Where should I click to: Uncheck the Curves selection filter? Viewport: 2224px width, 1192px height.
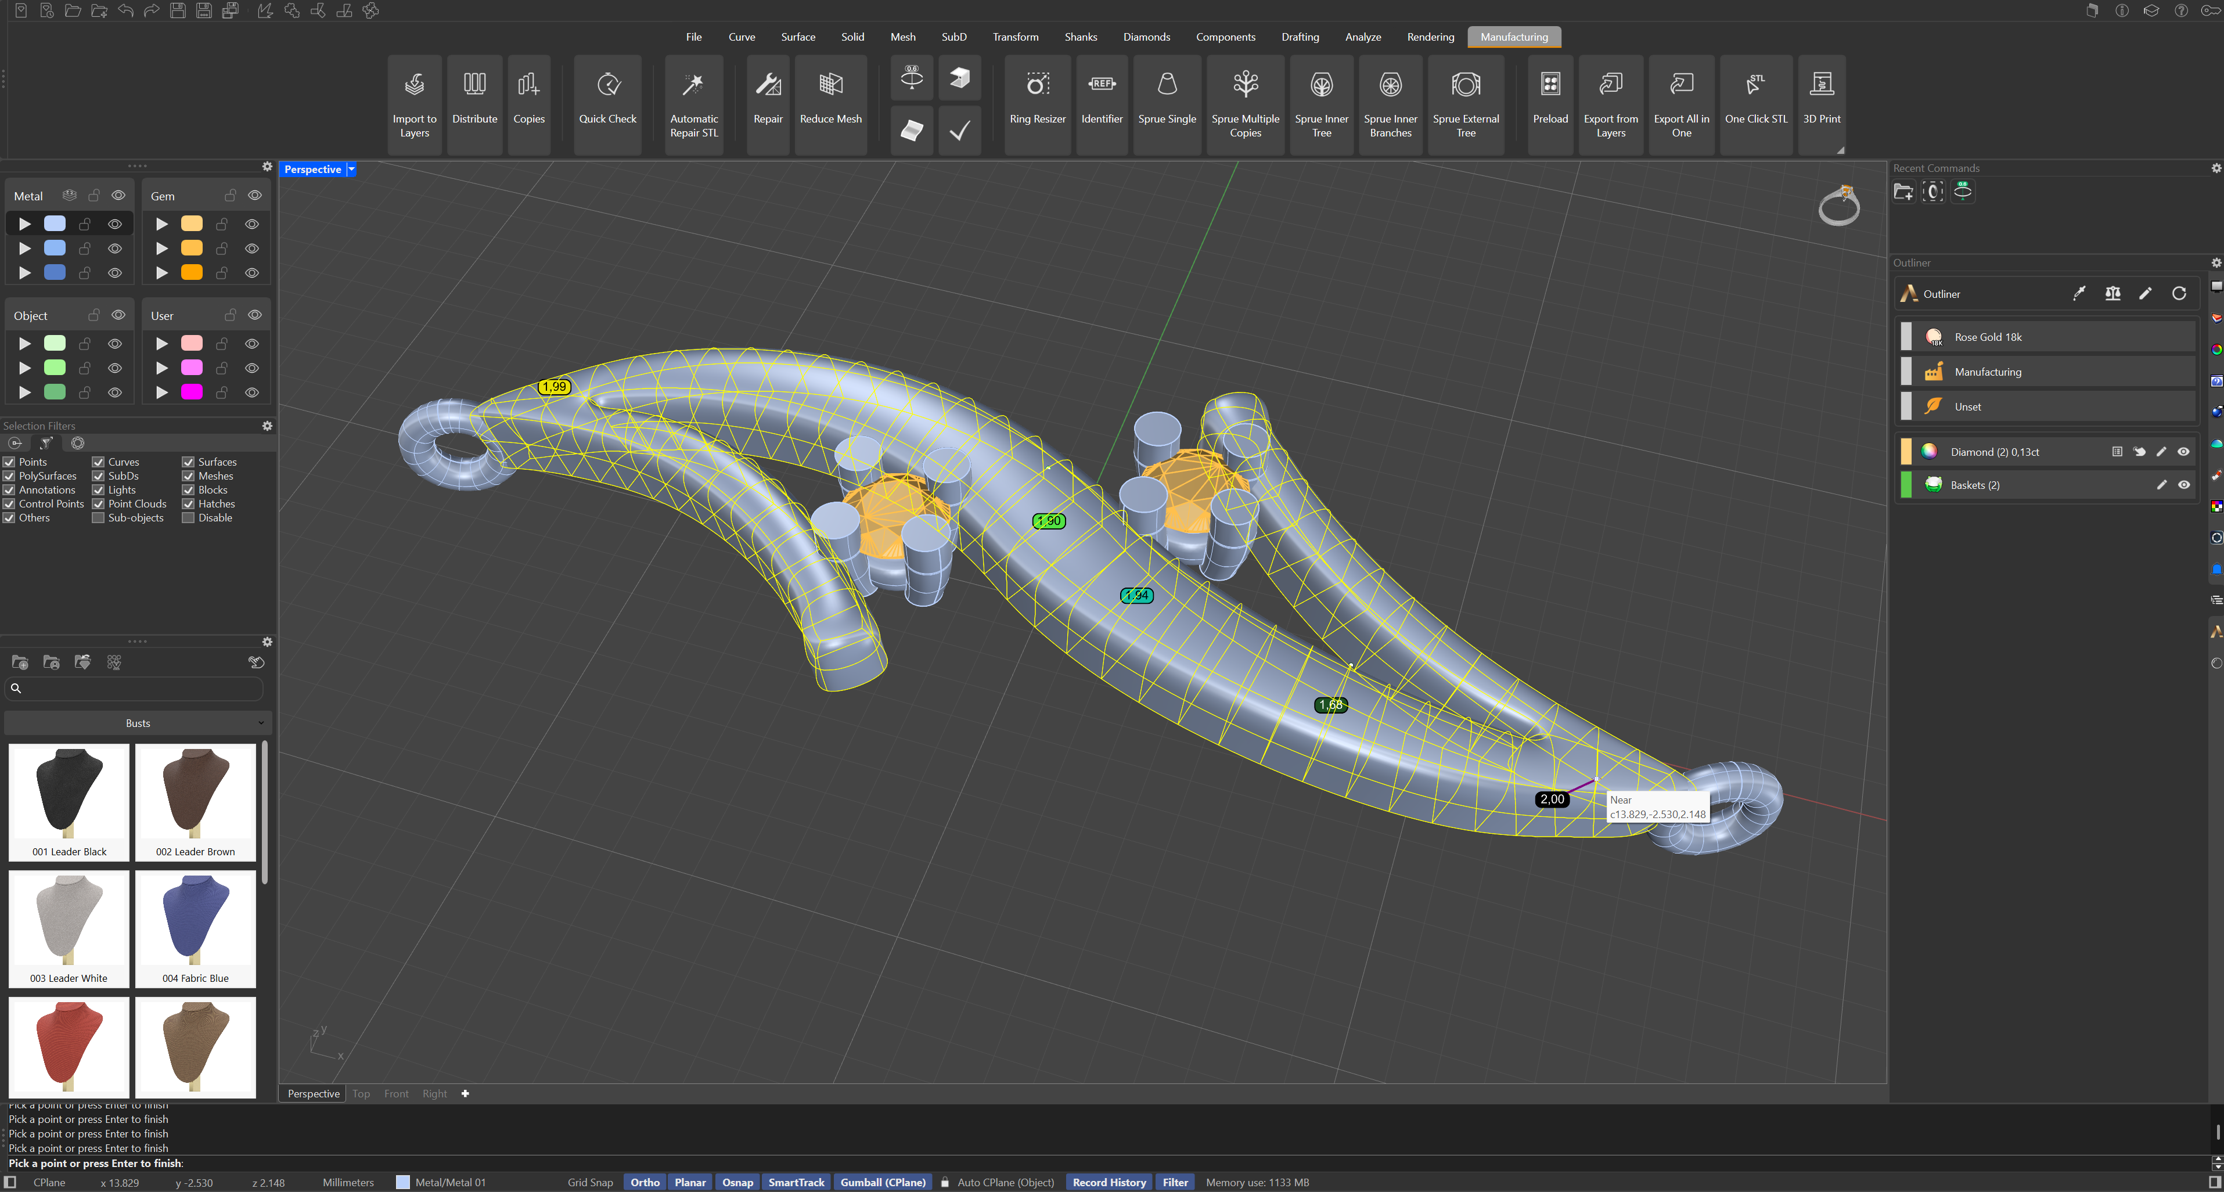tap(98, 462)
